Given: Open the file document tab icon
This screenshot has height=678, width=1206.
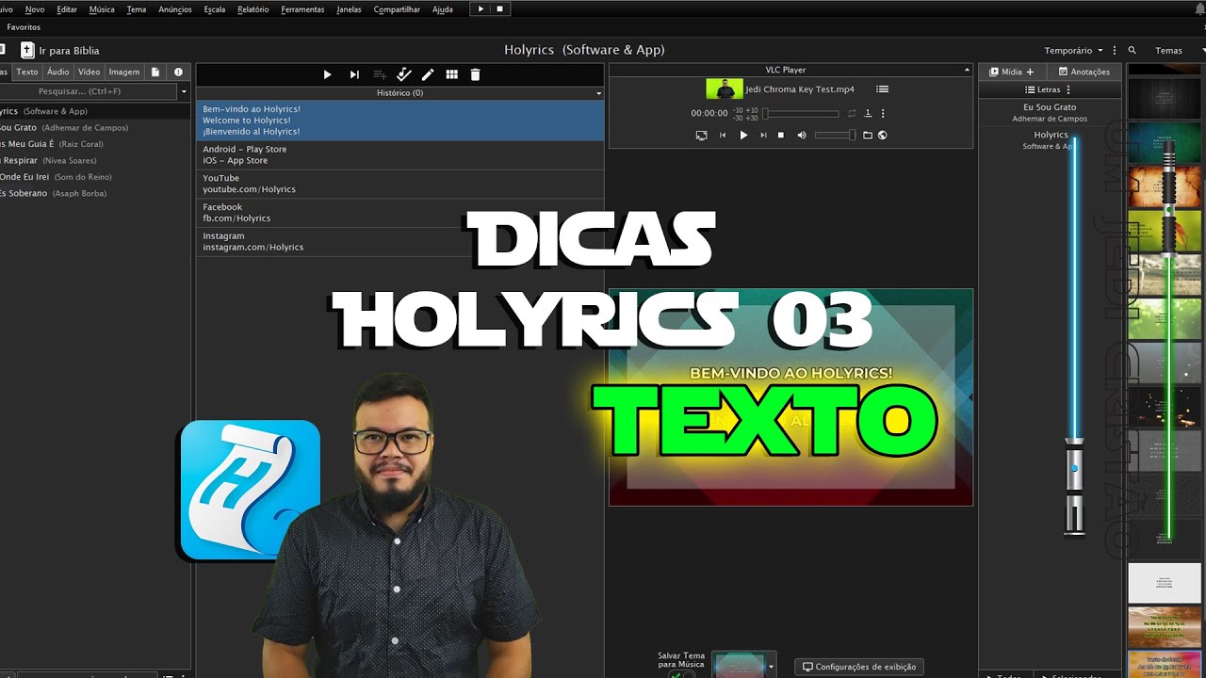Looking at the screenshot, I should click(x=155, y=72).
